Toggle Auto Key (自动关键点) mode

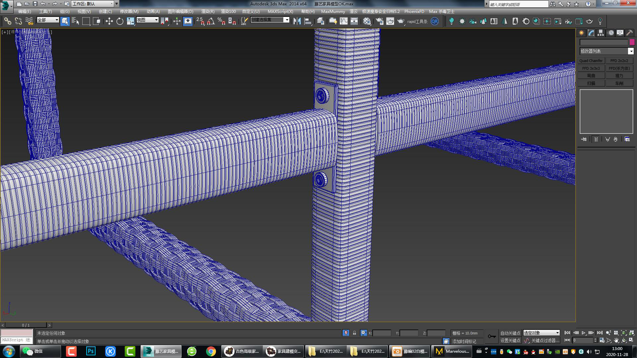click(510, 333)
